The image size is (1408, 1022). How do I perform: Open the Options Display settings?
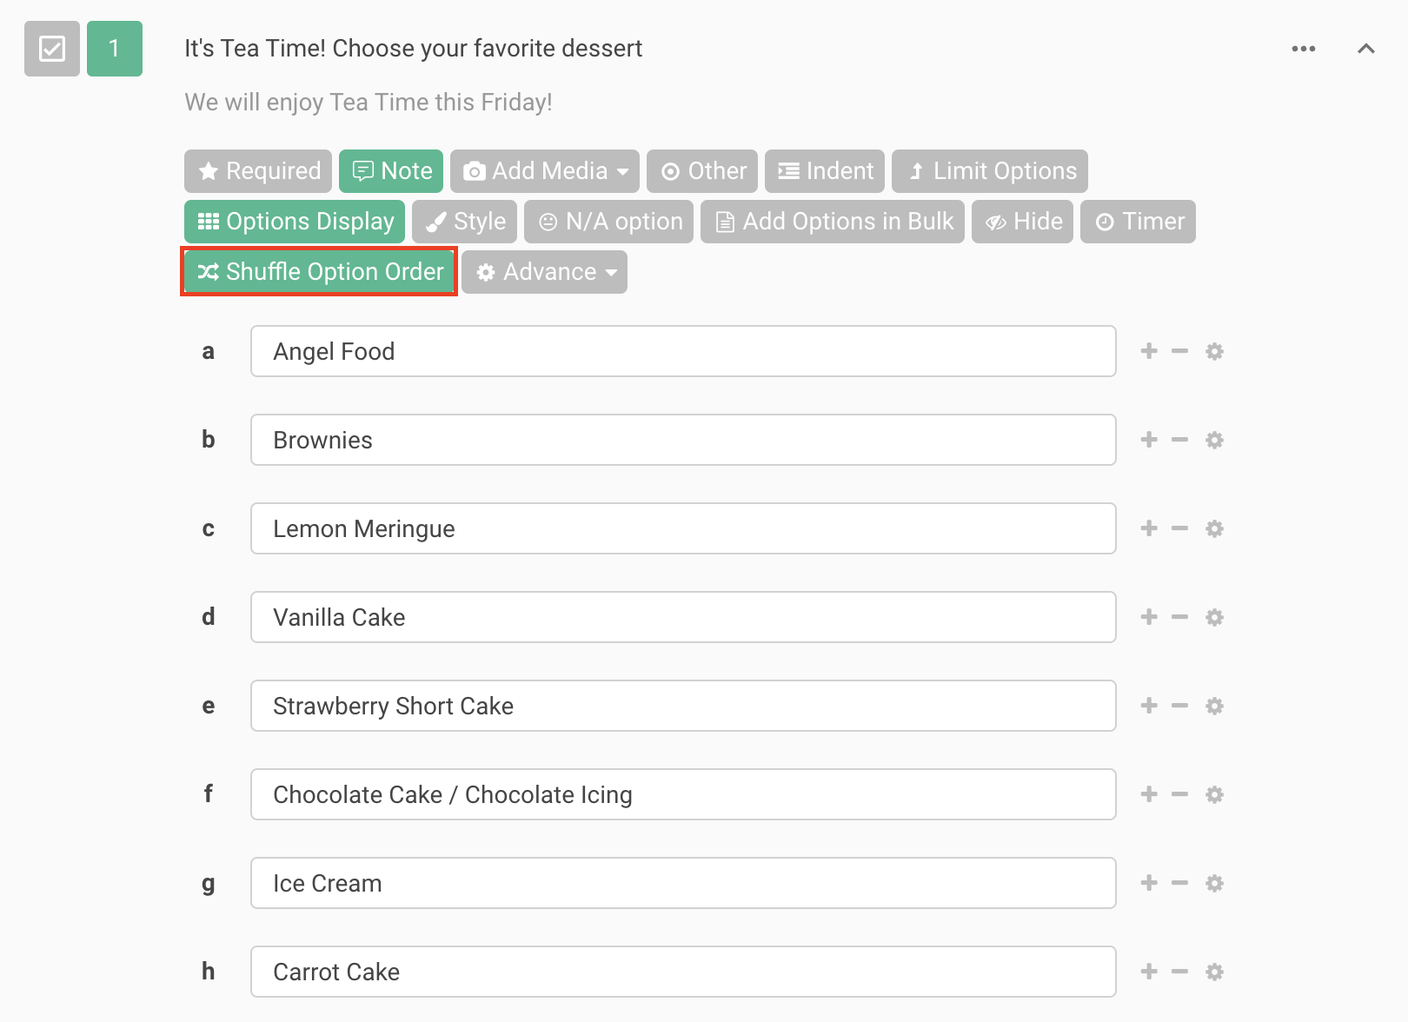pos(294,222)
